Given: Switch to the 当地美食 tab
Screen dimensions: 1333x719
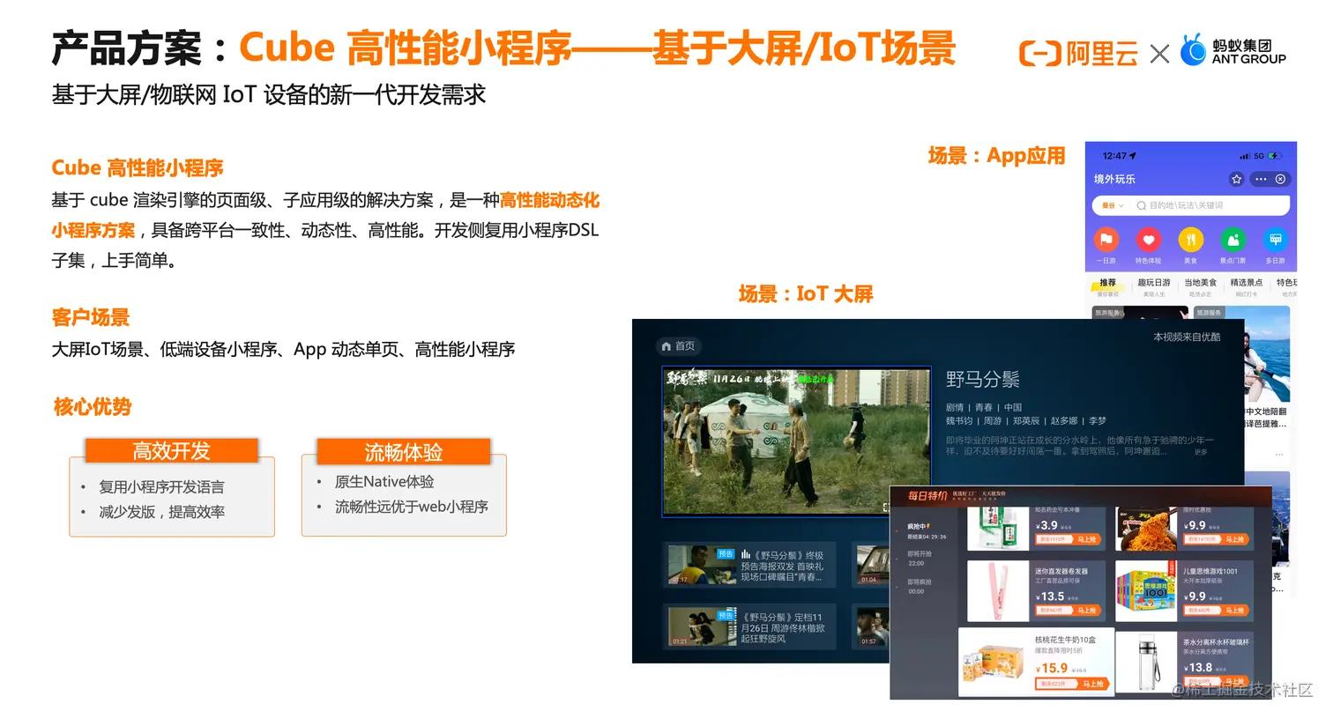Looking at the screenshot, I should click(1200, 283).
